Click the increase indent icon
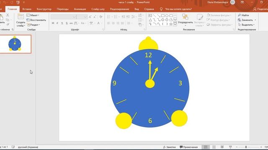This screenshot has height=150, width=268. pyautogui.click(x=128, y=17)
